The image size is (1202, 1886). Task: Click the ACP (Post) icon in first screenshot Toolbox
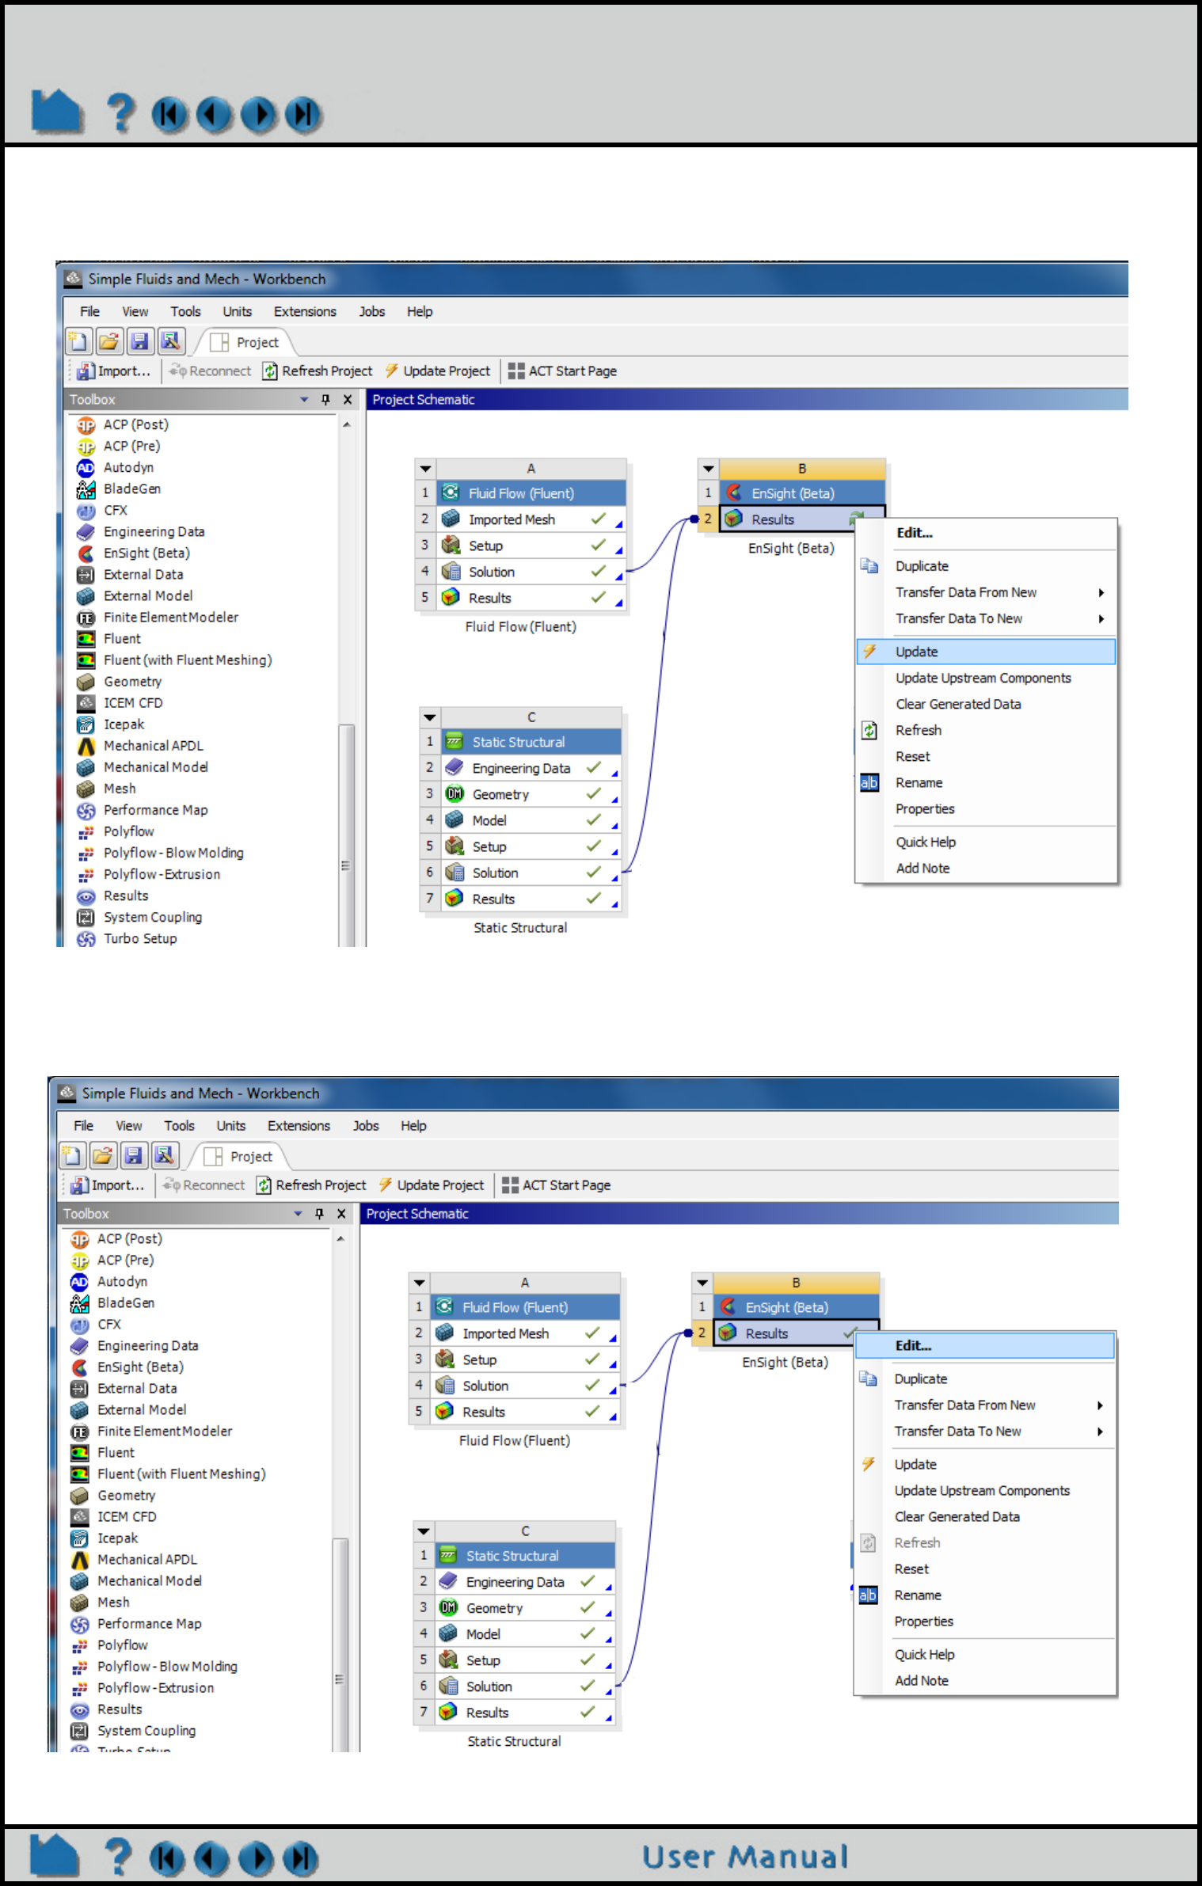pyautogui.click(x=86, y=425)
